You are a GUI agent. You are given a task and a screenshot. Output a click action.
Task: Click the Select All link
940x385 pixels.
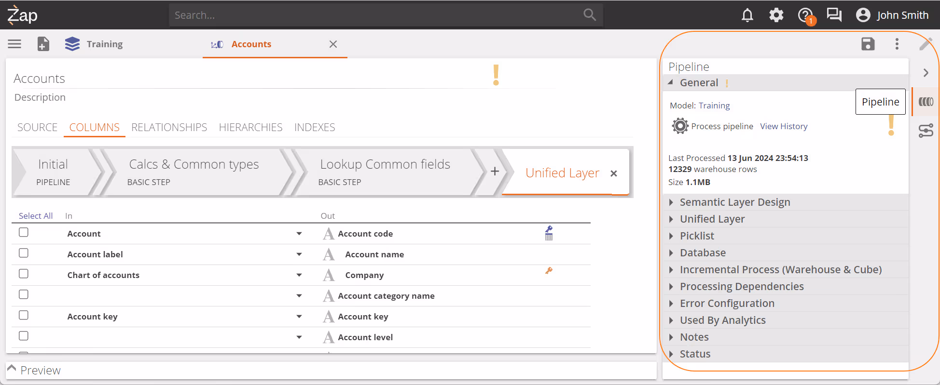coord(36,216)
